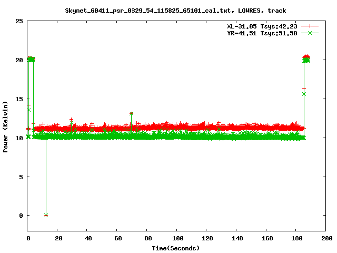The height and width of the screenshot is (253, 337).
Task: Click the x-axis tick label 180
Action: (x=297, y=238)
